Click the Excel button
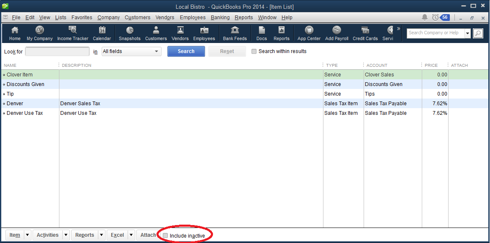Image resolution: width=490 pixels, height=243 pixels. coord(118,235)
